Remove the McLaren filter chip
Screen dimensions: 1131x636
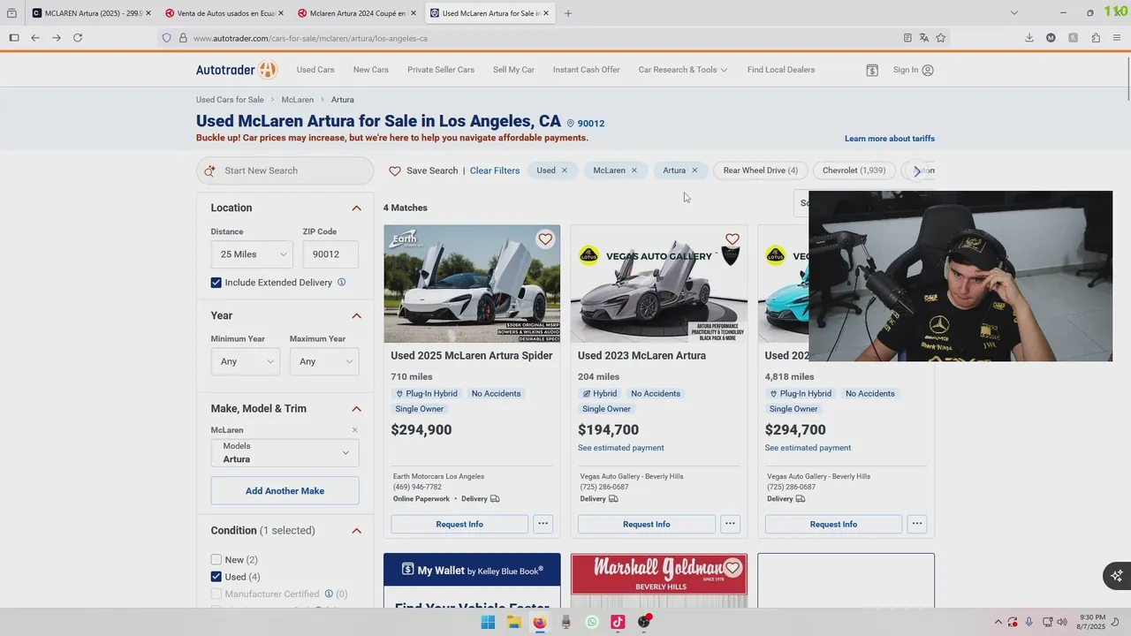point(634,170)
